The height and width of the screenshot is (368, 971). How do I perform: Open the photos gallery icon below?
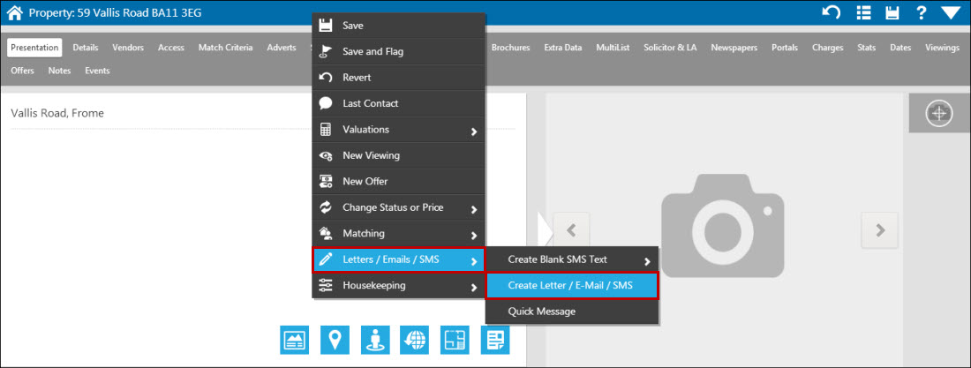point(294,340)
